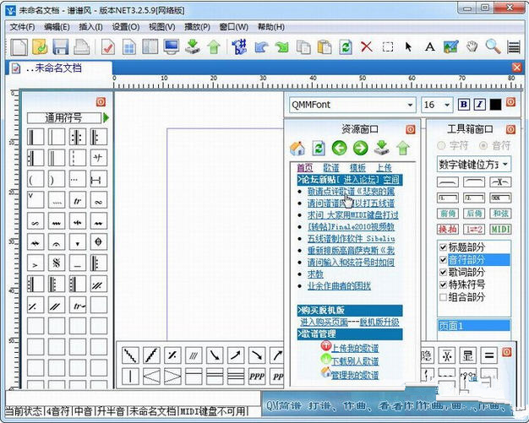529x423 pixels.
Task: Expand the 数字键键位方案 dropdown
Action: tap(505, 164)
